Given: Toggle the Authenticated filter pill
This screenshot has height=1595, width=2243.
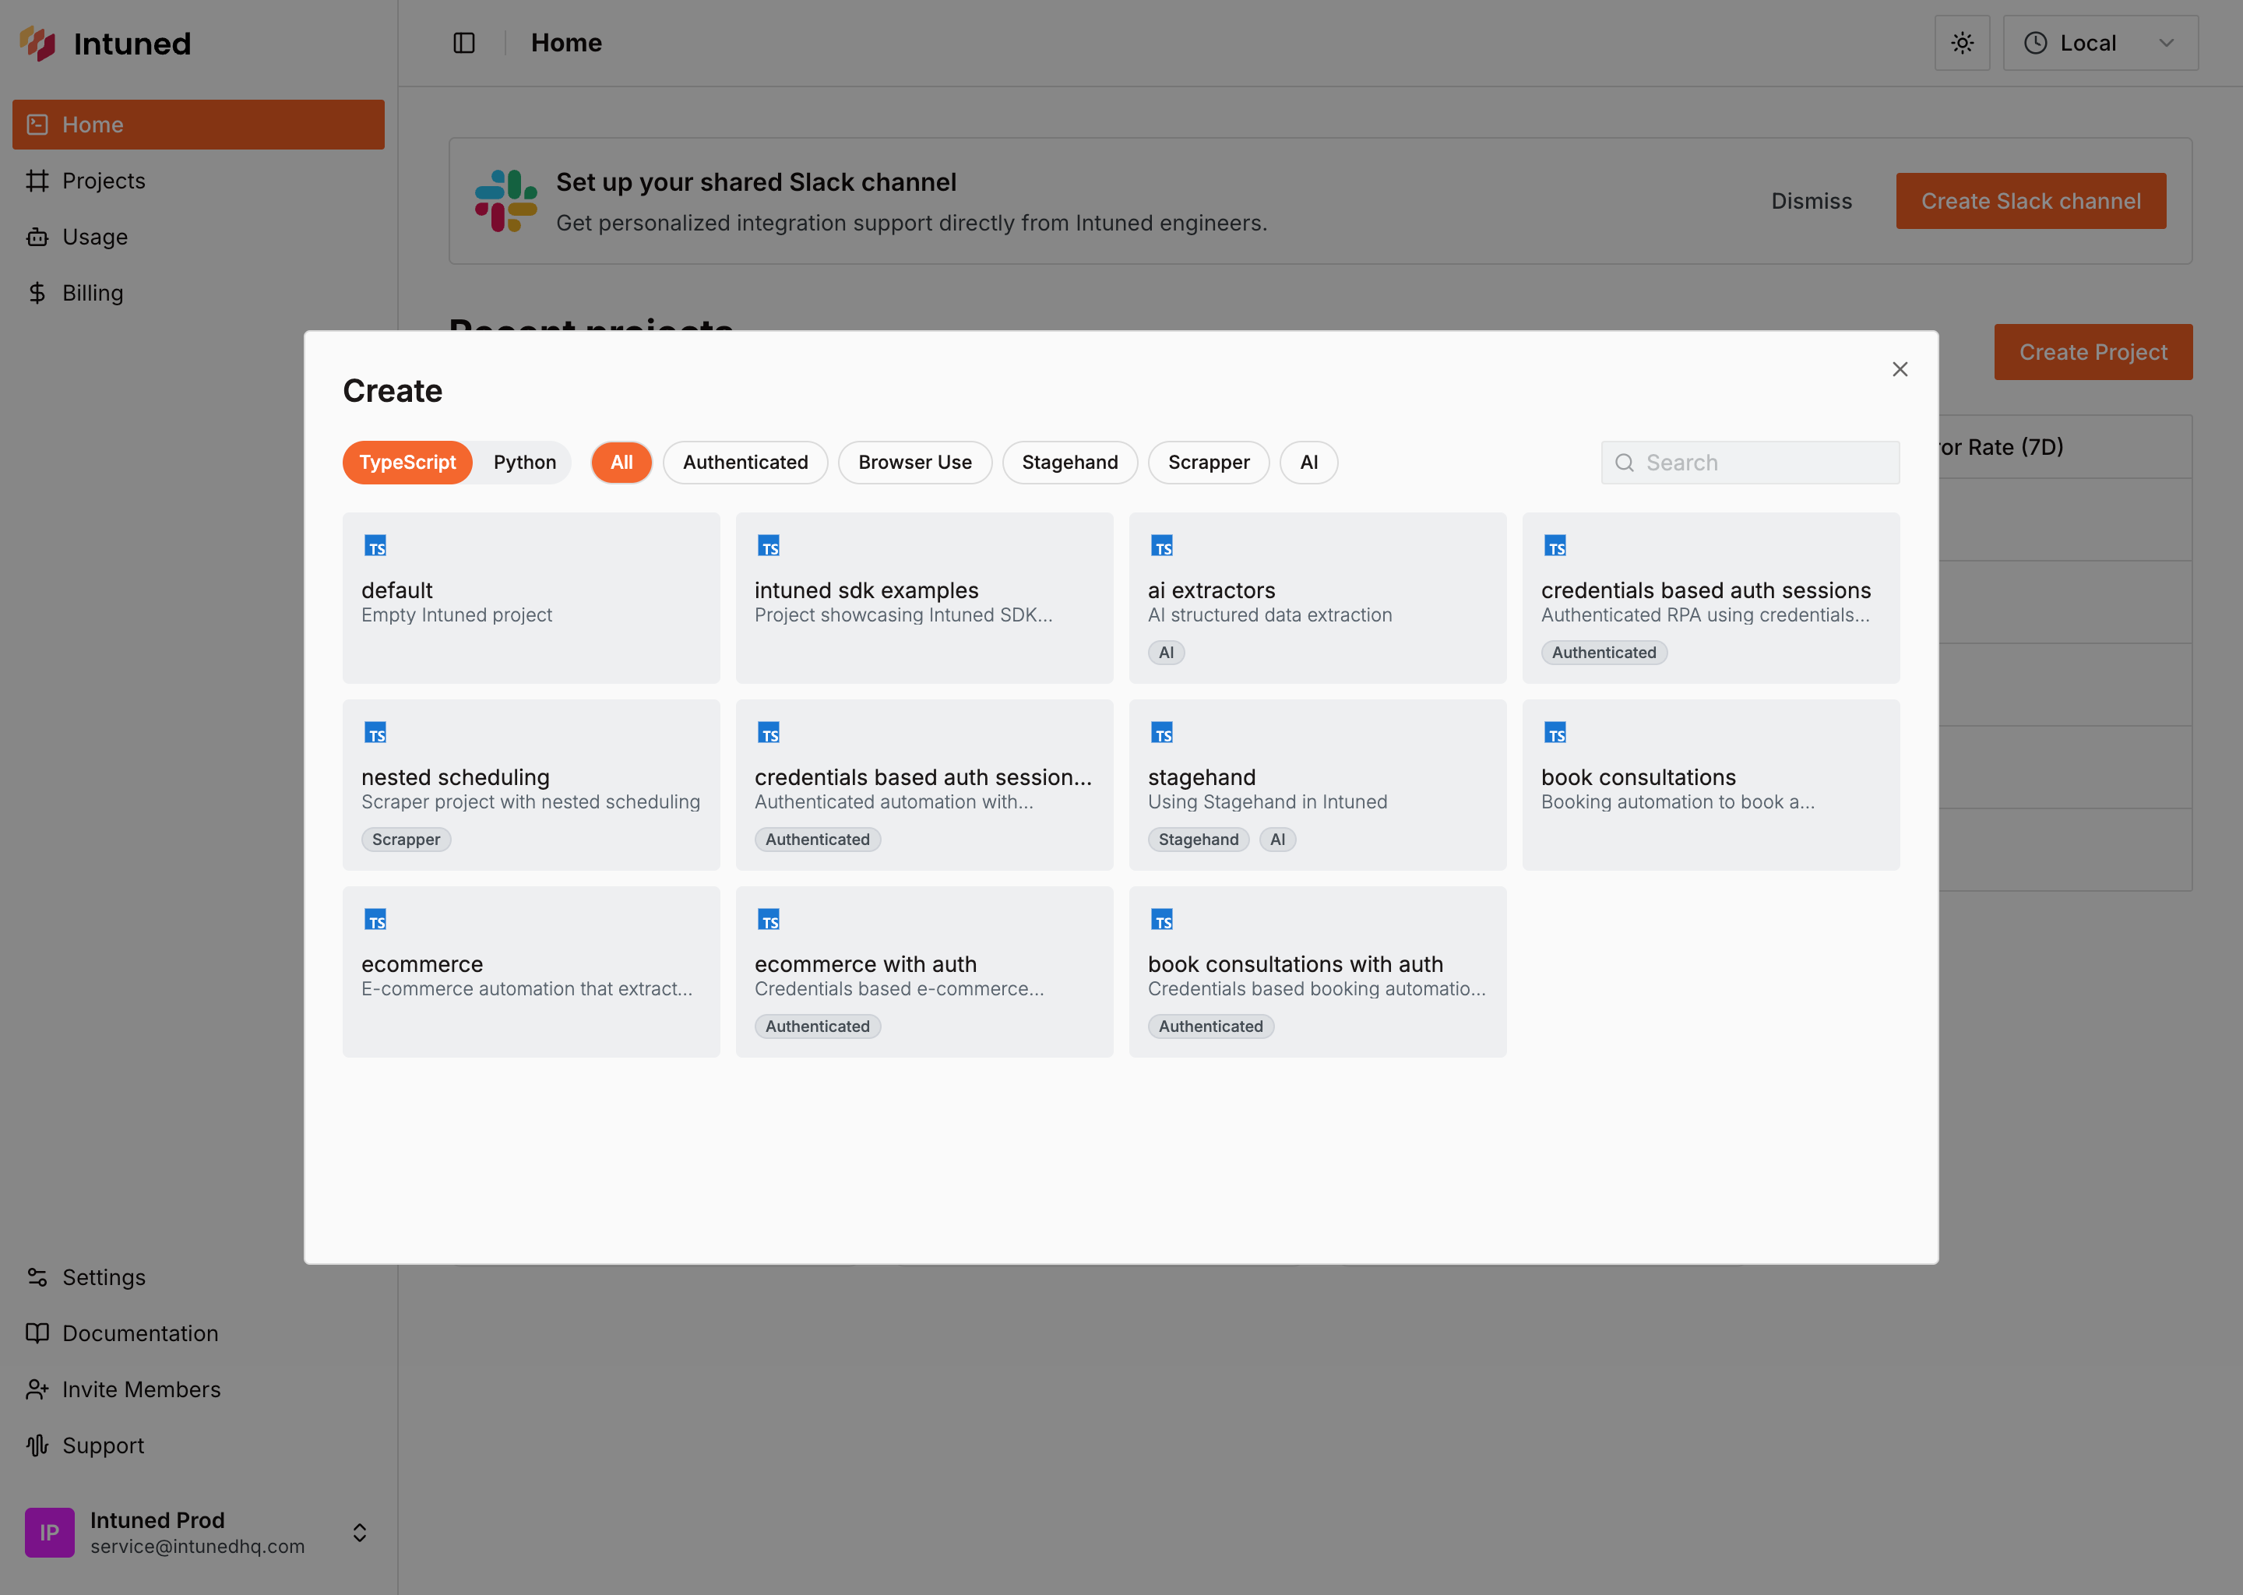Looking at the screenshot, I should [x=745, y=462].
